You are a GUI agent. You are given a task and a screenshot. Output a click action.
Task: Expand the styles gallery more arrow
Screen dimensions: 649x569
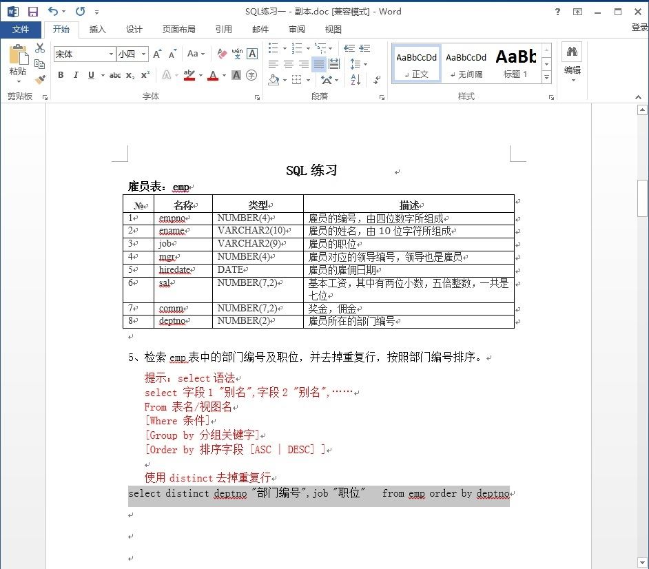(546, 77)
